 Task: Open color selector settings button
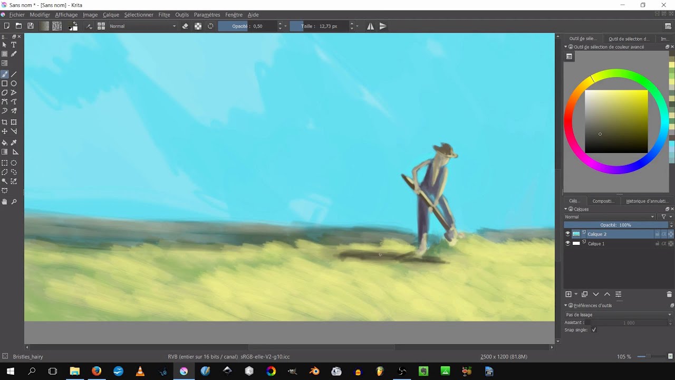point(569,56)
